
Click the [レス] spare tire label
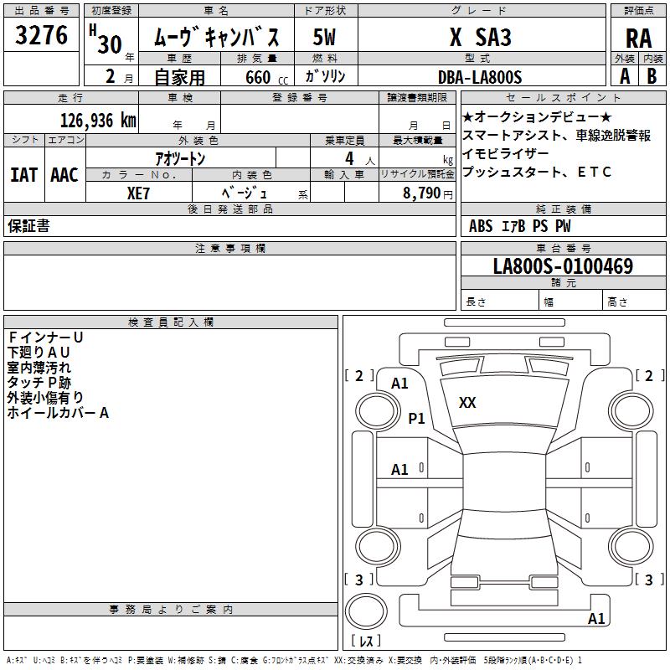point(366,641)
